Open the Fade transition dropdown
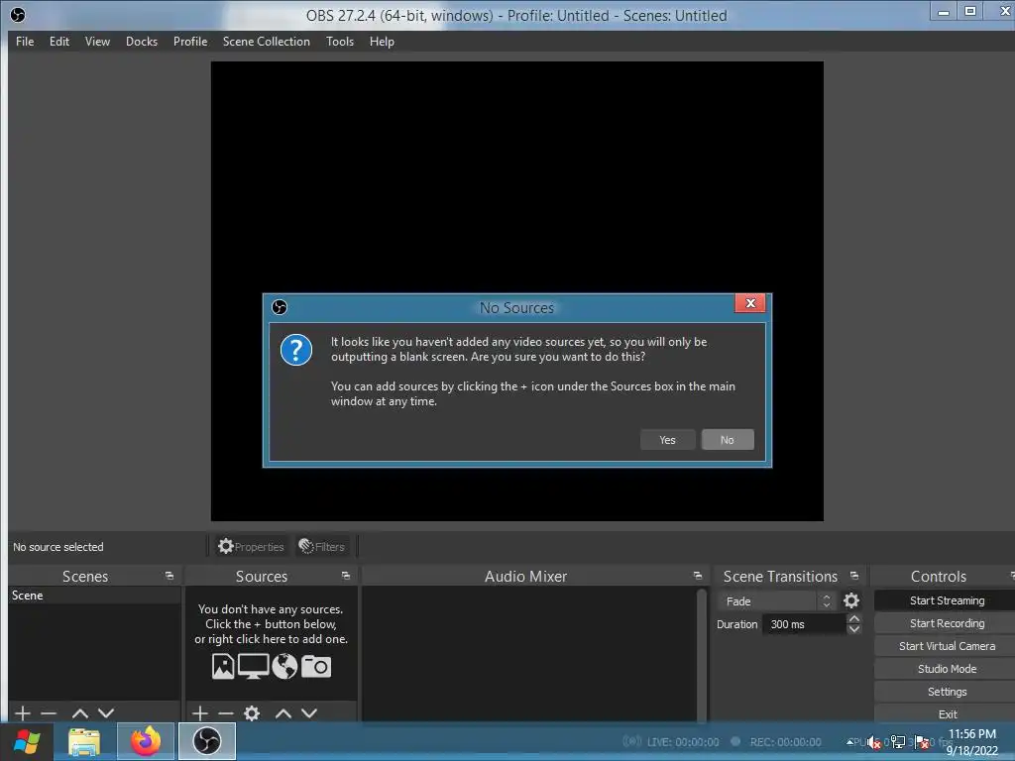The height and width of the screenshot is (761, 1015). tap(777, 601)
